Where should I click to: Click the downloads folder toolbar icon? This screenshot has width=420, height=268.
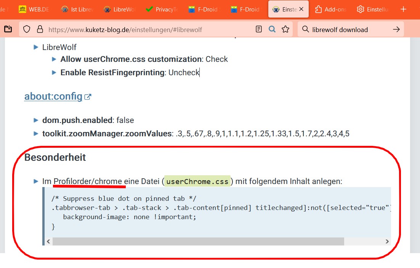[8, 29]
